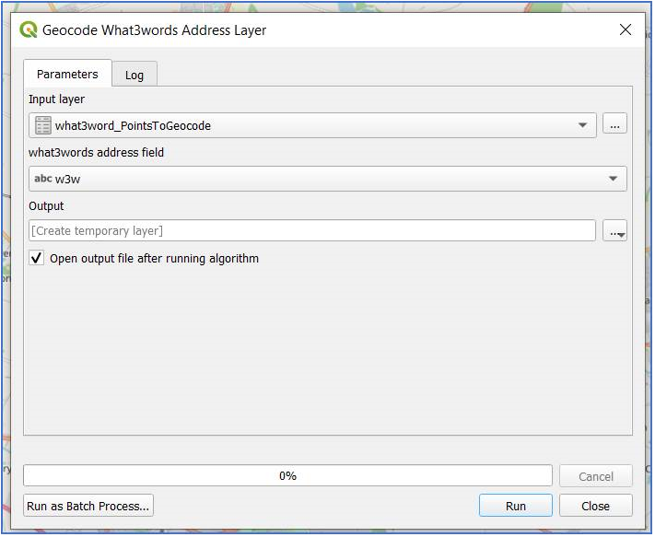The height and width of the screenshot is (537, 655).
Task: Open the Output destination options button
Action: (x=614, y=231)
